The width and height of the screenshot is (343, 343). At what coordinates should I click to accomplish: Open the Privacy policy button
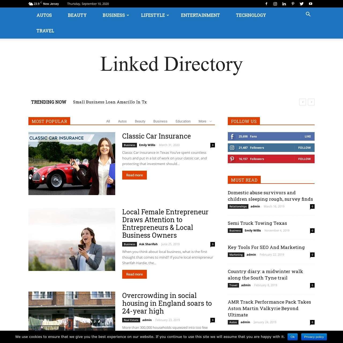click(314, 337)
